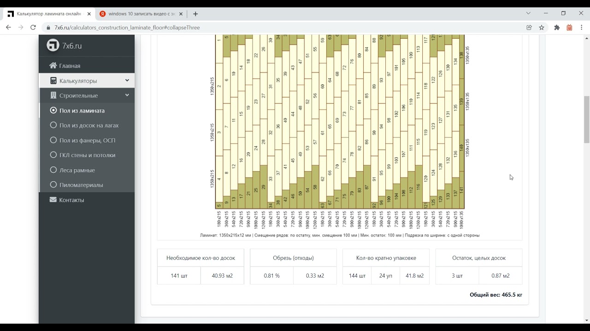
Task: Collapse the Калькуляторы menu chevron
Action: pos(127,80)
